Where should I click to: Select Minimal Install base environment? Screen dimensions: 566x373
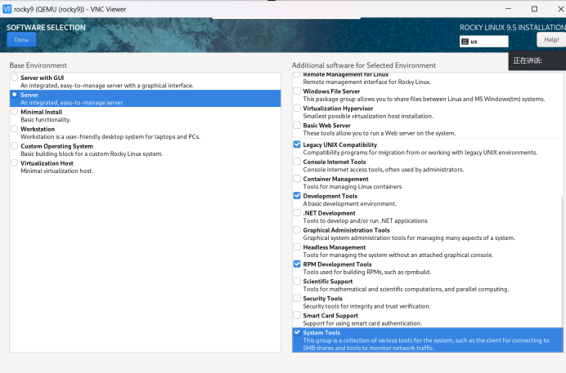(x=15, y=112)
